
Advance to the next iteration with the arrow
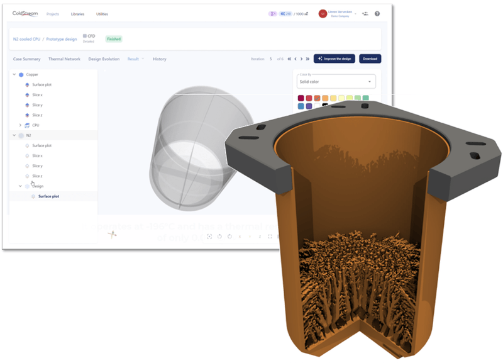click(301, 59)
